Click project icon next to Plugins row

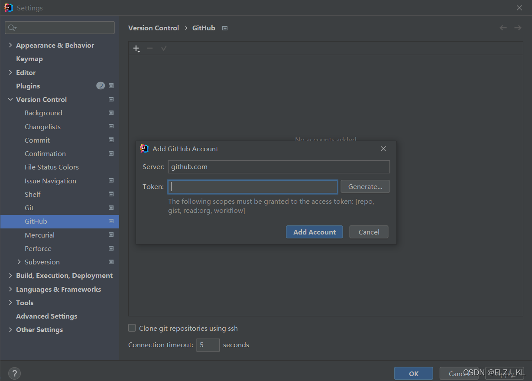[111, 86]
